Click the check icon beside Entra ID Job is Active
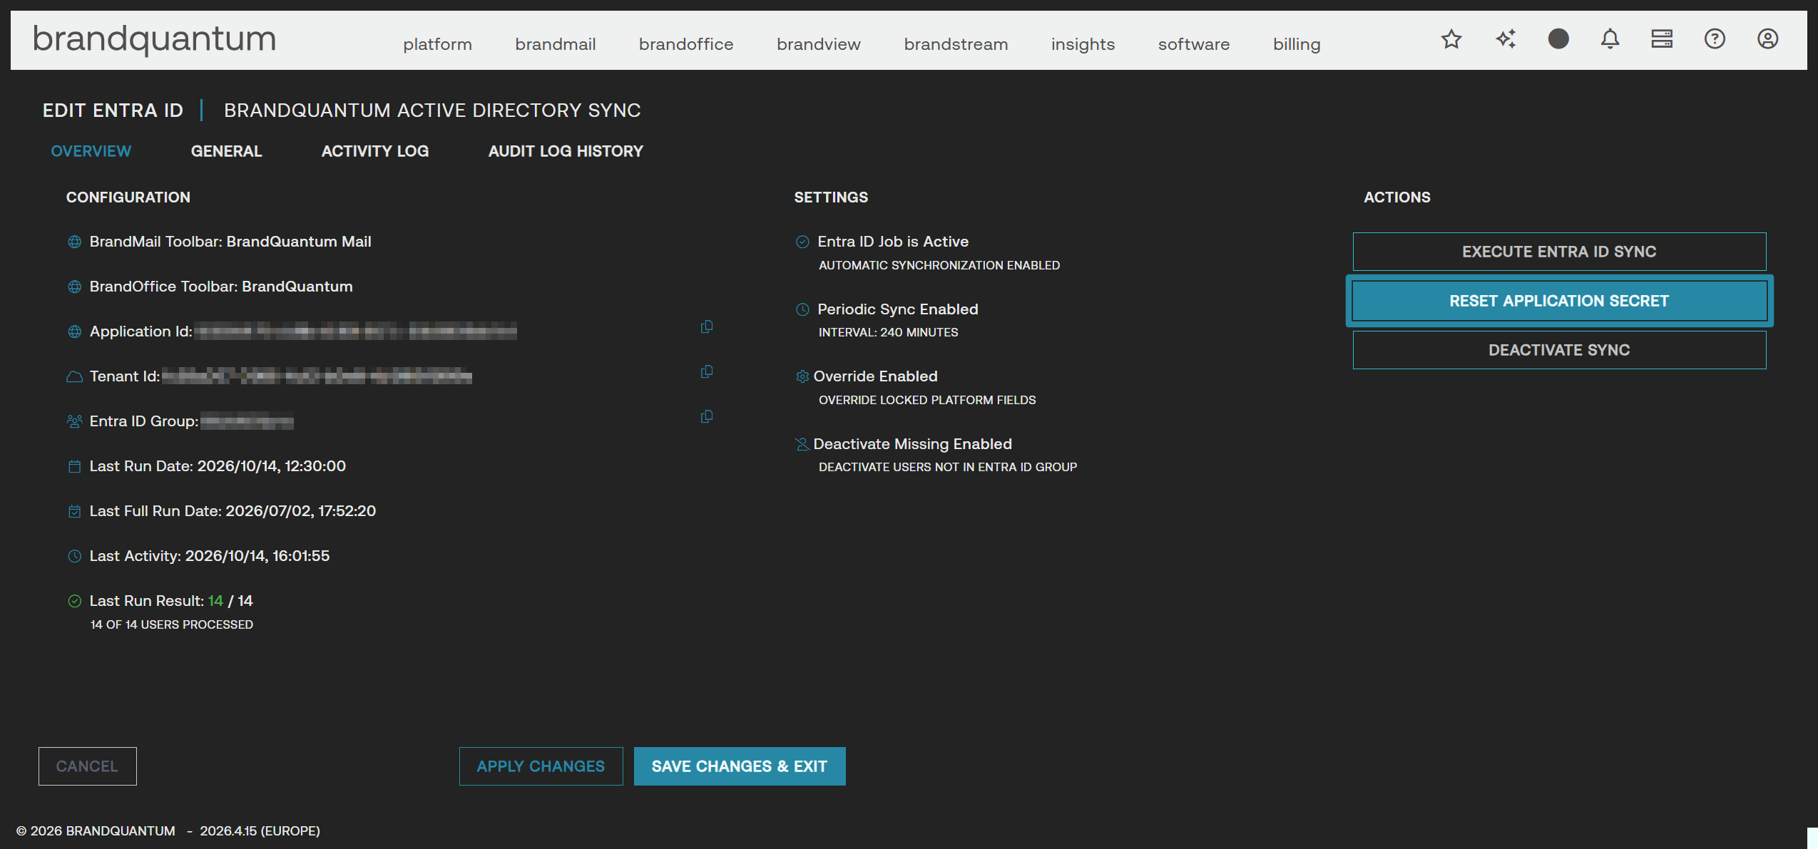 pyautogui.click(x=802, y=242)
